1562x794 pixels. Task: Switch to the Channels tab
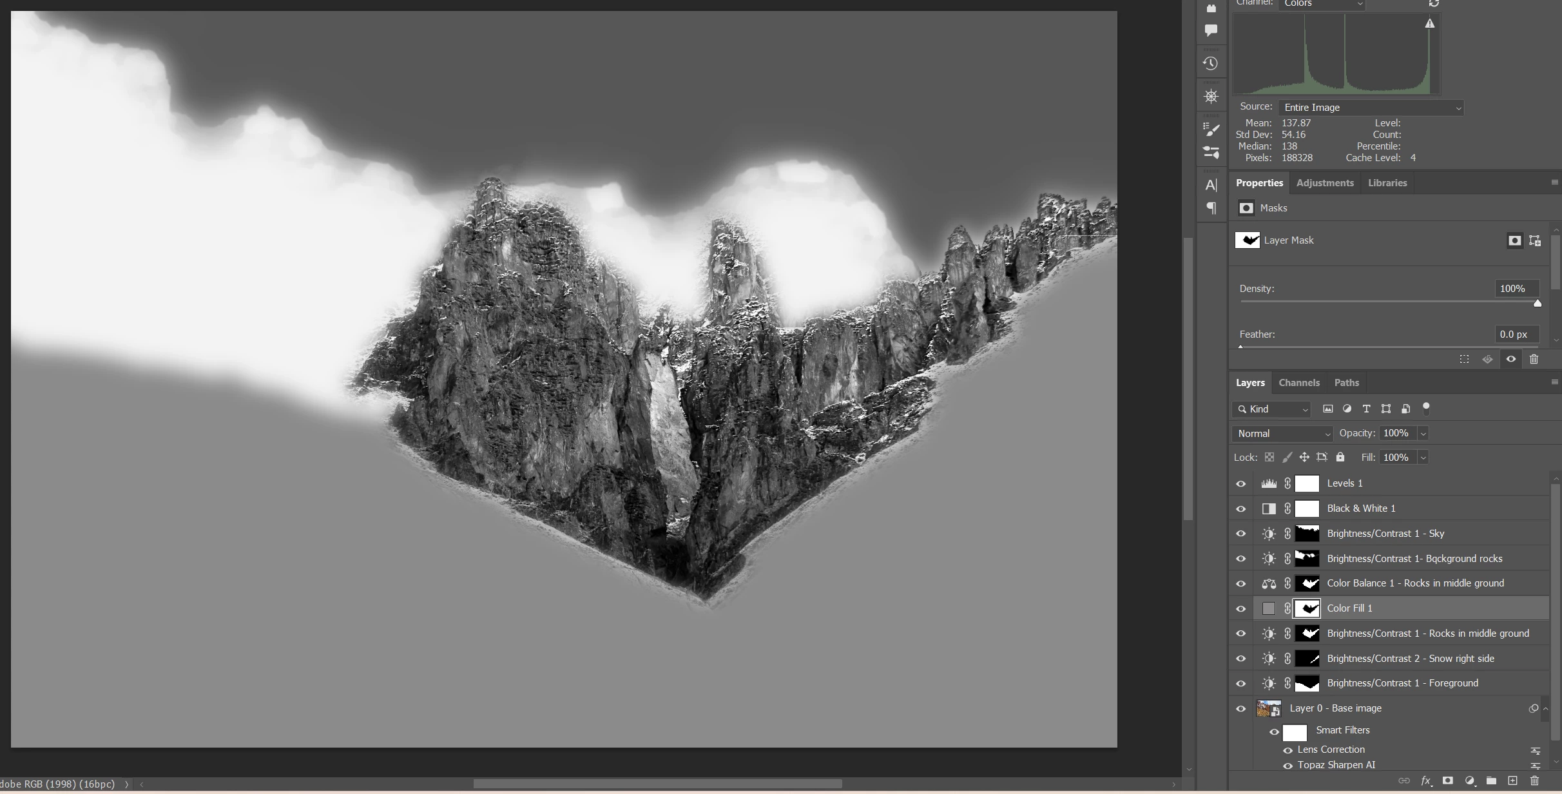point(1298,382)
